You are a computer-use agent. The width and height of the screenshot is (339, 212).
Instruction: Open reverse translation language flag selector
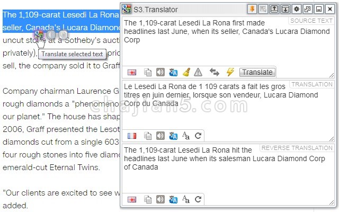pos(132,199)
